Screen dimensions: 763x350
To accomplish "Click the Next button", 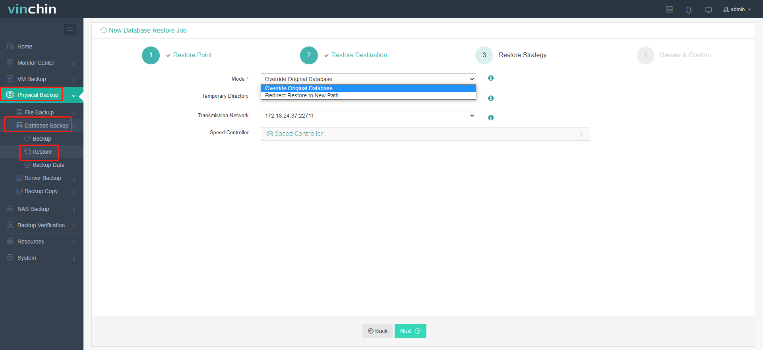I will click(x=410, y=331).
